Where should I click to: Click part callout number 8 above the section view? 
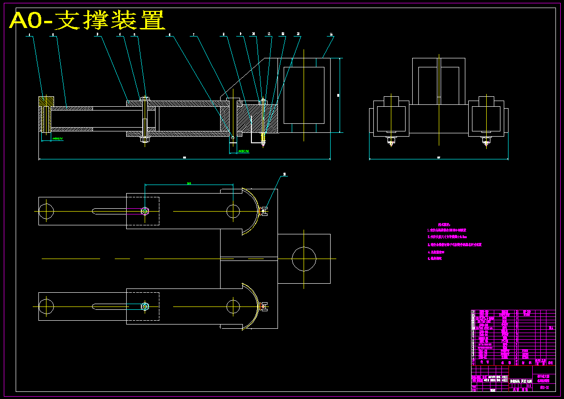pyautogui.click(x=224, y=35)
